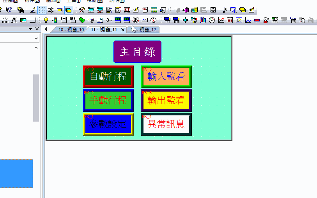Click the 異常訊息 button on the canvas
317x198 pixels.
(166, 124)
